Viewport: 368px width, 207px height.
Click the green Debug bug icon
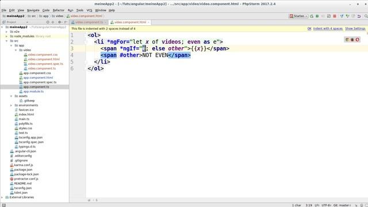coord(317,16)
